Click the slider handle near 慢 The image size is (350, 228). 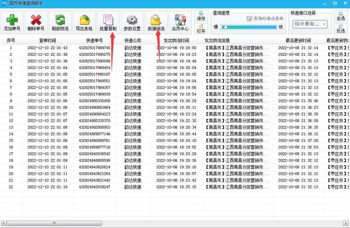[x=226, y=27]
